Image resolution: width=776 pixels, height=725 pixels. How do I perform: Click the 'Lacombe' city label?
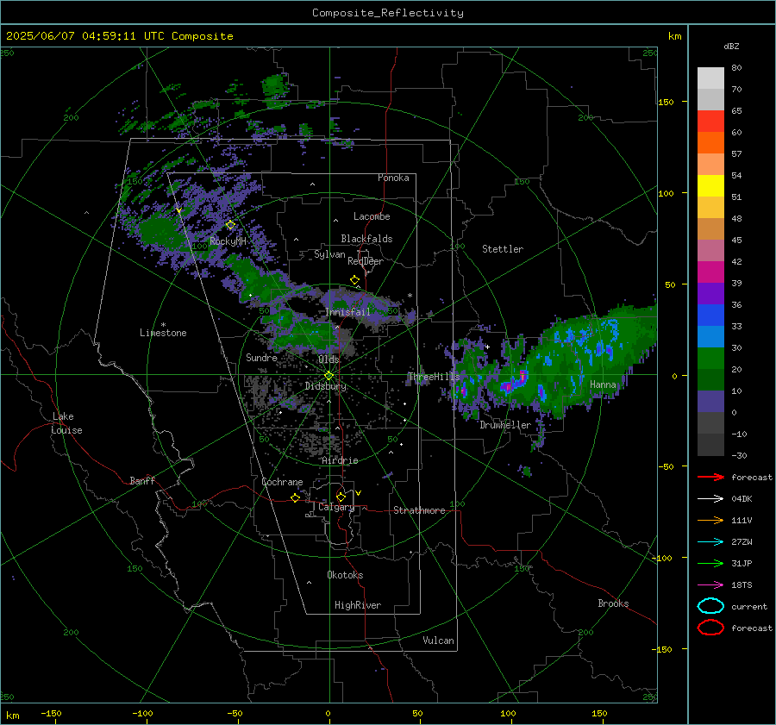coord(372,216)
